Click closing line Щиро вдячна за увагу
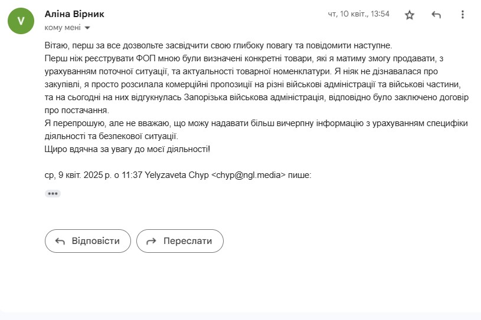 [127, 149]
